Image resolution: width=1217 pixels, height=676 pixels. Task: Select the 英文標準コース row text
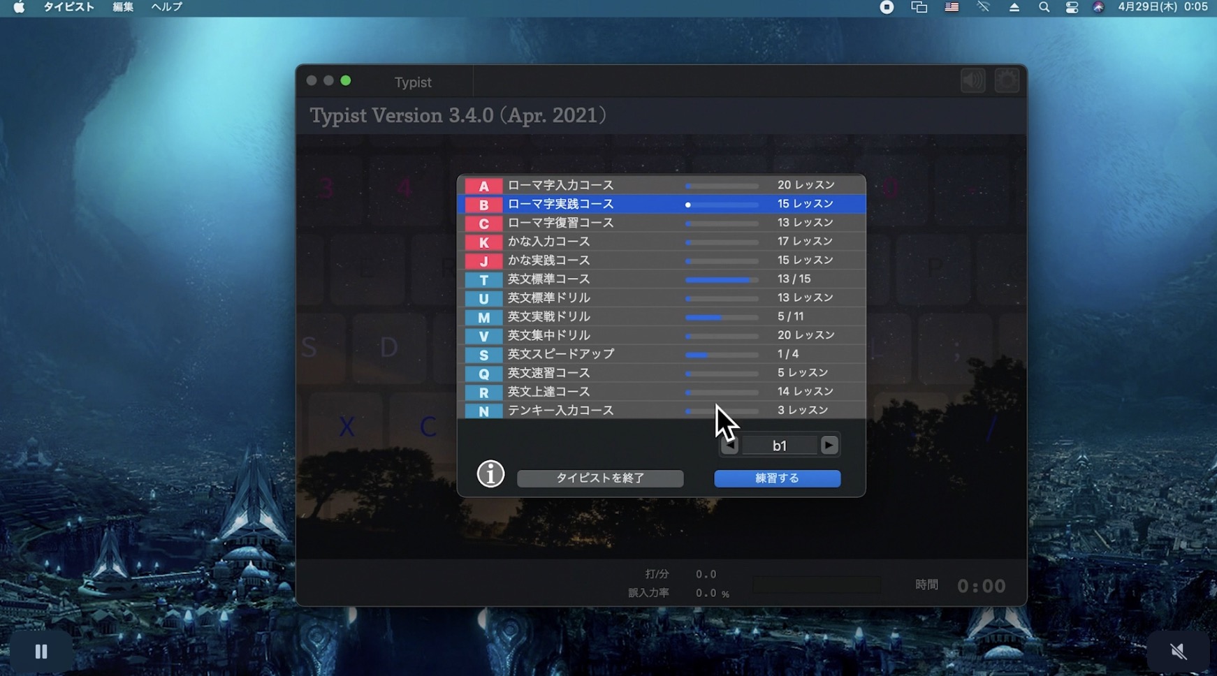click(x=548, y=279)
